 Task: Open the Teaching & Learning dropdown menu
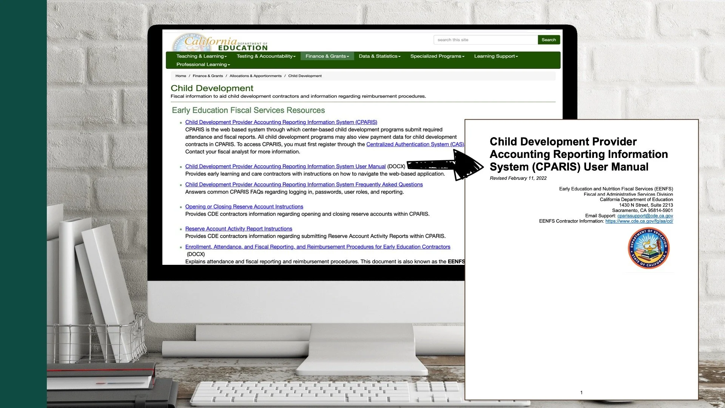[201, 56]
